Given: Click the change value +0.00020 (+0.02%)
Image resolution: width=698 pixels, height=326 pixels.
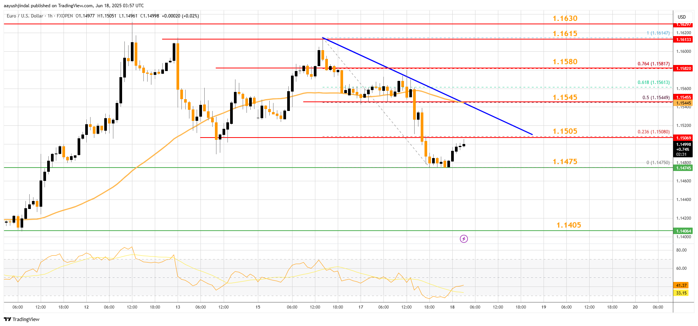Looking at the screenshot, I should pos(180,16).
